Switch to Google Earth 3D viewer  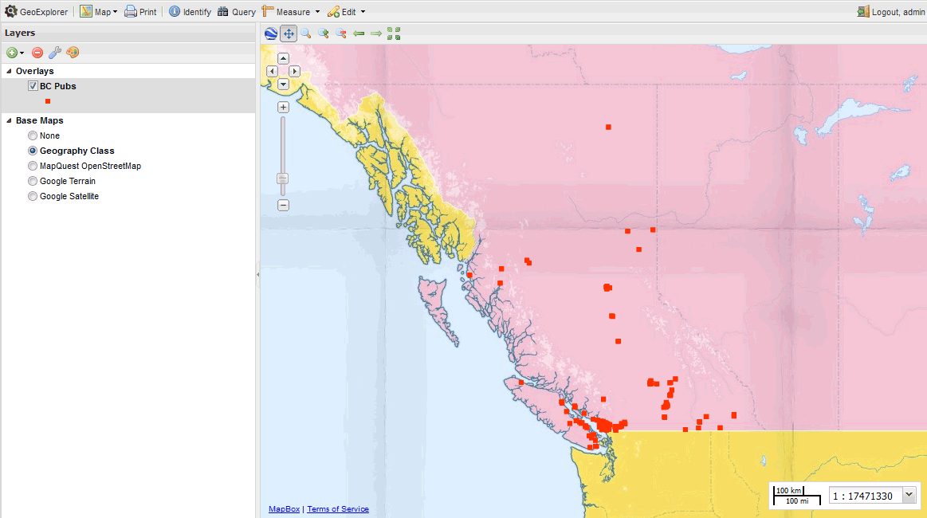coord(271,33)
